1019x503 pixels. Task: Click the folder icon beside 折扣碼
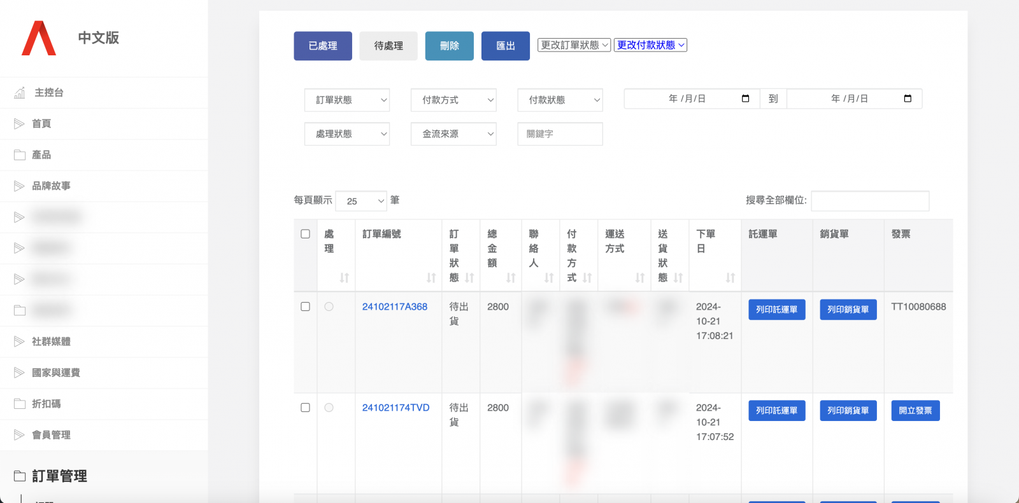[x=20, y=404]
